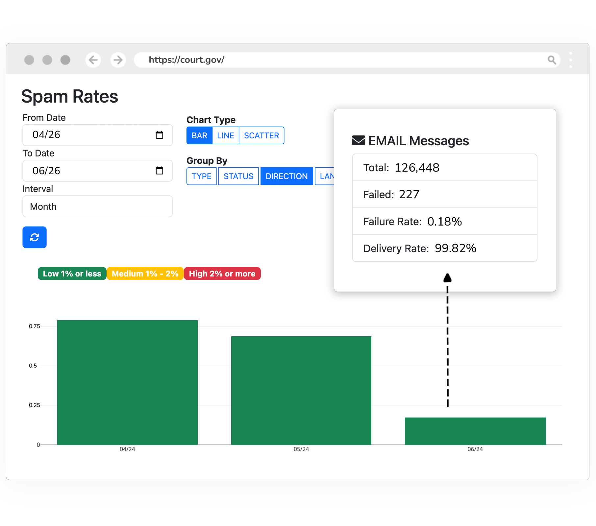596x526 pixels.
Task: Open the browser three-dot menu
Action: coord(571,60)
